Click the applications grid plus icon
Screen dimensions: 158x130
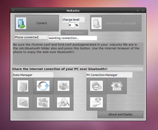[x=43, y=102]
